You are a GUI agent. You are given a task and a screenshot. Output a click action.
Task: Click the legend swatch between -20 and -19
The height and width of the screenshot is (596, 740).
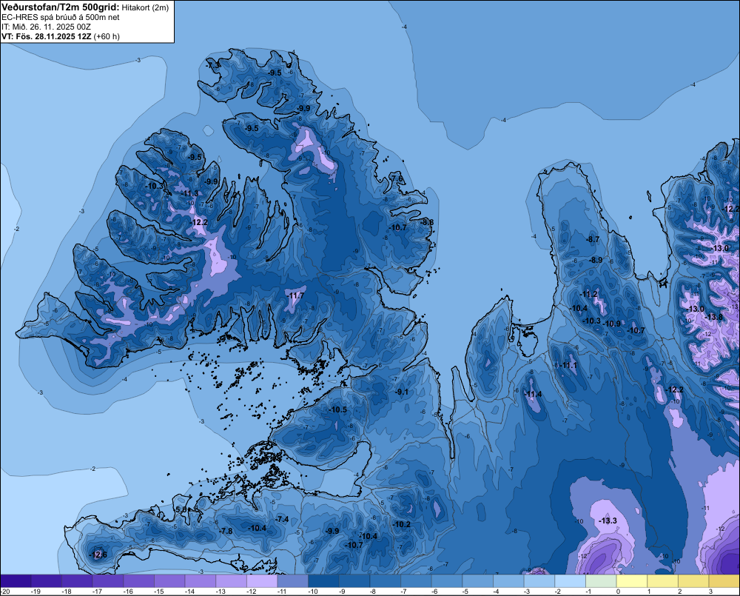16,581
